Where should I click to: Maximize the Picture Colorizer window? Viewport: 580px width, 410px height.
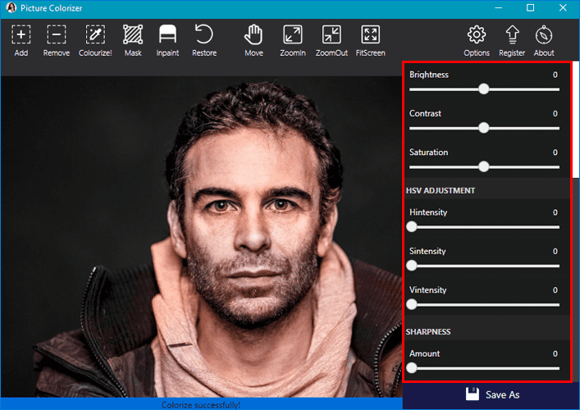pyautogui.click(x=530, y=7)
